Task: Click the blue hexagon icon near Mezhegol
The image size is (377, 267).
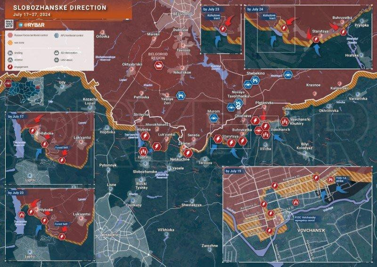Action: (288, 75)
